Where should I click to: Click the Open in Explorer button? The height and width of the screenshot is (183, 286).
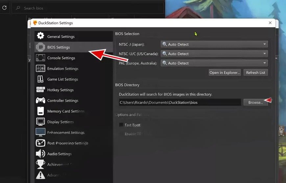click(x=225, y=73)
